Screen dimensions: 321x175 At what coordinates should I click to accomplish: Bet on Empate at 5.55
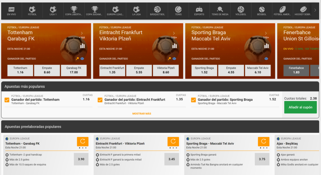[139, 70]
